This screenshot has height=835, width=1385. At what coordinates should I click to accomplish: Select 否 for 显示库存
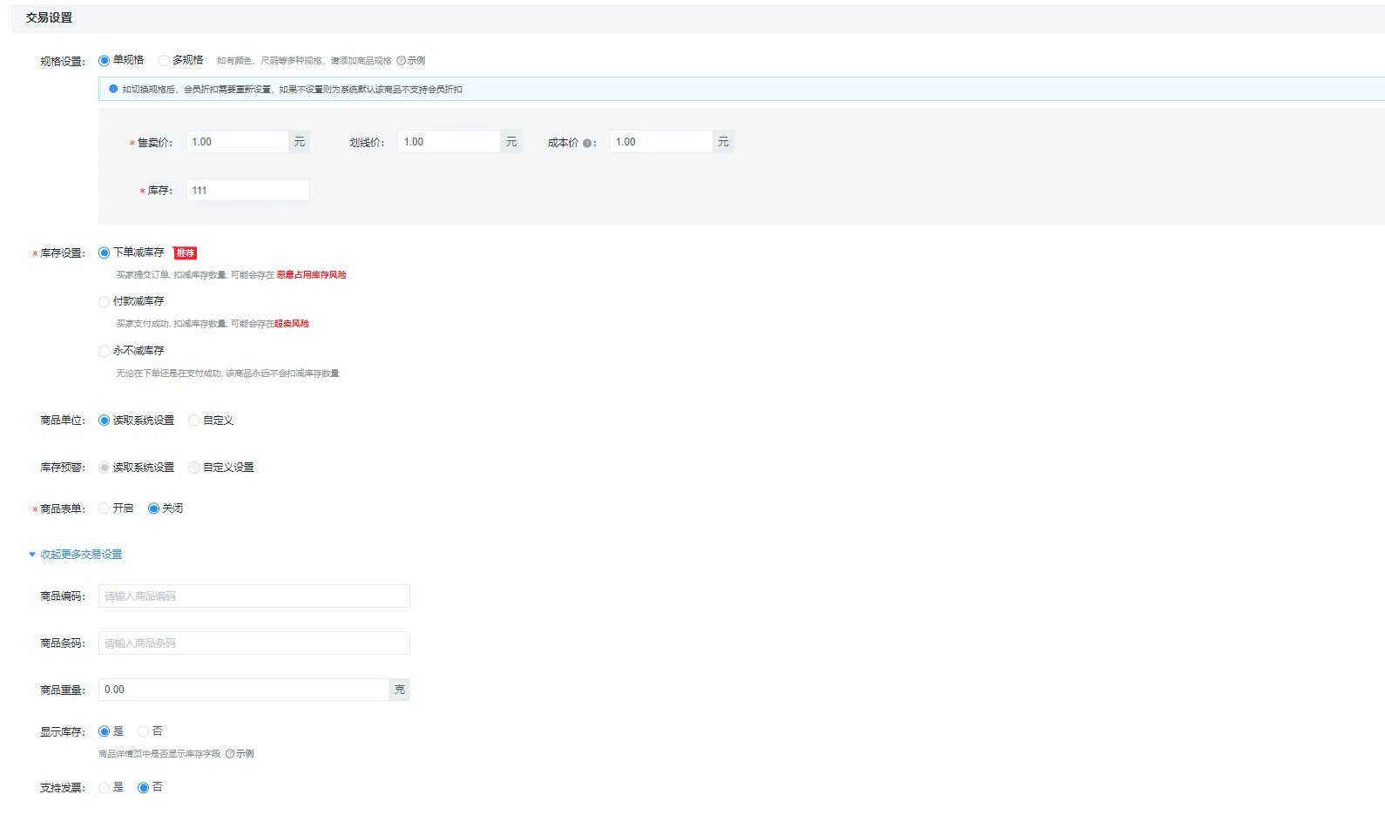coord(144,731)
